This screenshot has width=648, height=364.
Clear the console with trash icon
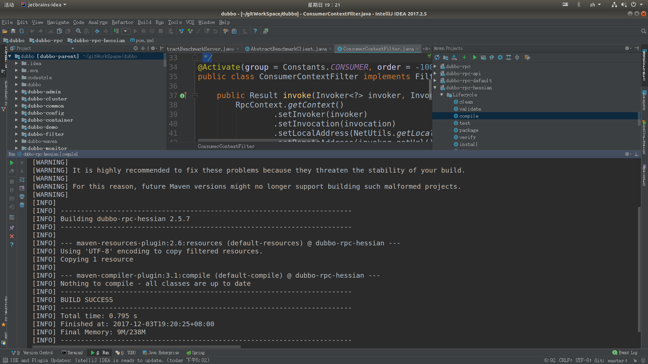(22, 205)
